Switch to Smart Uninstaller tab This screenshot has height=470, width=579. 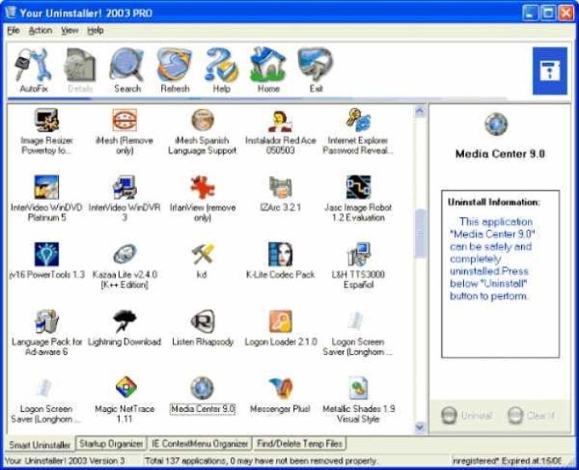(x=39, y=444)
